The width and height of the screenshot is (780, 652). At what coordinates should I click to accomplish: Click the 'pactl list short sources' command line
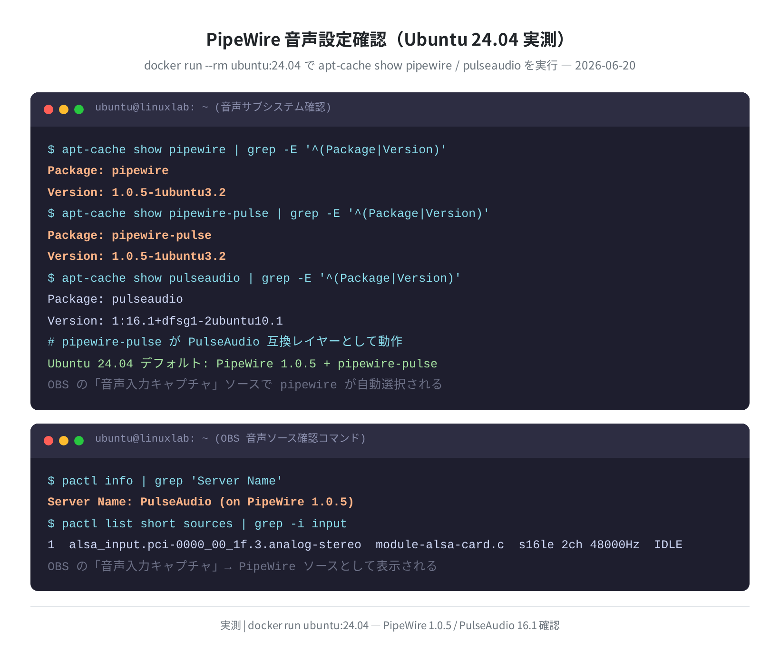(x=197, y=524)
